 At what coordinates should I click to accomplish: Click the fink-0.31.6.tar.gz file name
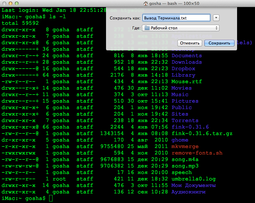(202, 133)
